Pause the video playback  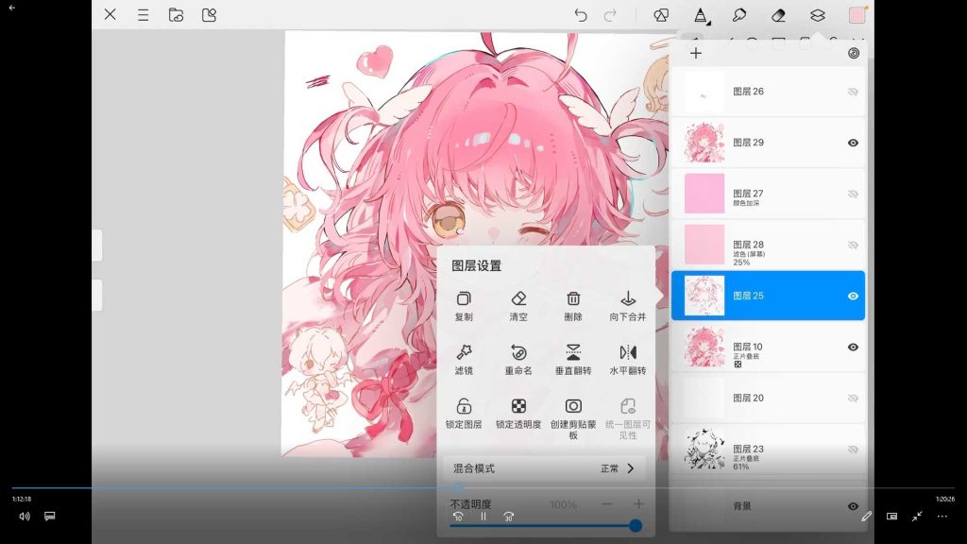[483, 517]
